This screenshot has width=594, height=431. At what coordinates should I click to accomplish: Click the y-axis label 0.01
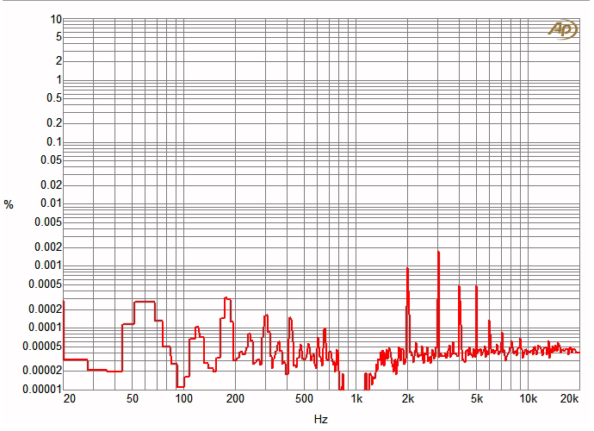pos(51,203)
